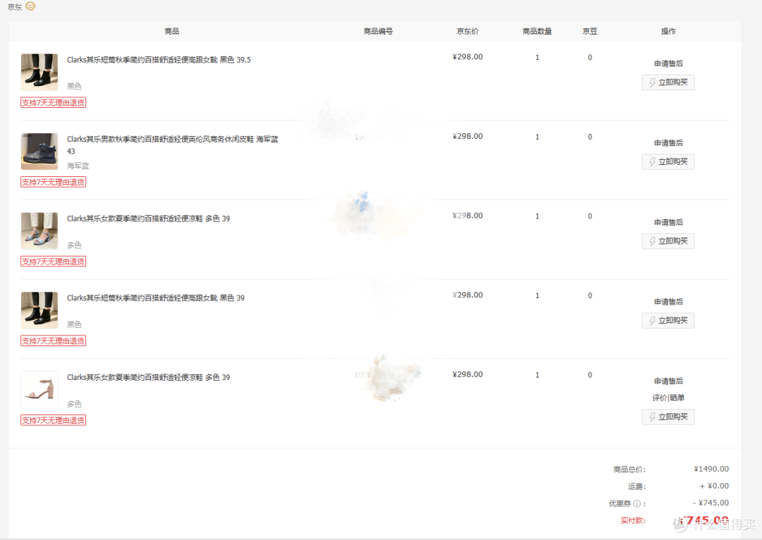Open thumbnail of pink sandal on white background
Screen dimensions: 762x540
(x=40, y=389)
